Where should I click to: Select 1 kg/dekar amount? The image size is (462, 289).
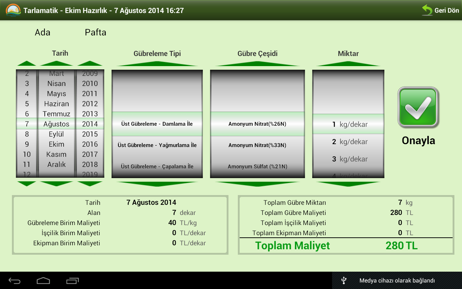[350, 124]
